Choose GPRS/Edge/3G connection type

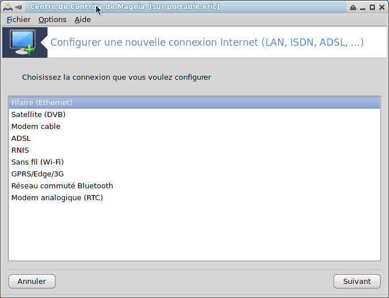tap(194, 174)
